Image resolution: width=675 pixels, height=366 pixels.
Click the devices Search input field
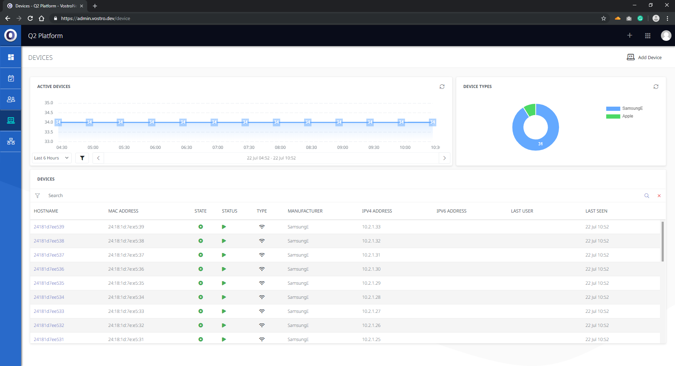click(316, 196)
